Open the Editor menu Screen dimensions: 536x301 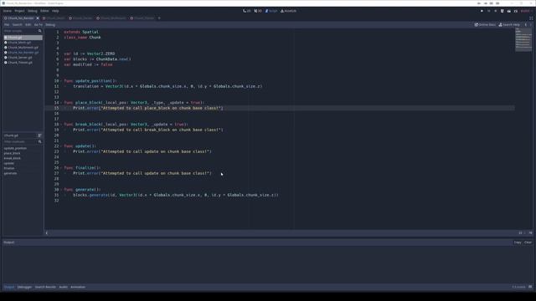click(x=44, y=11)
